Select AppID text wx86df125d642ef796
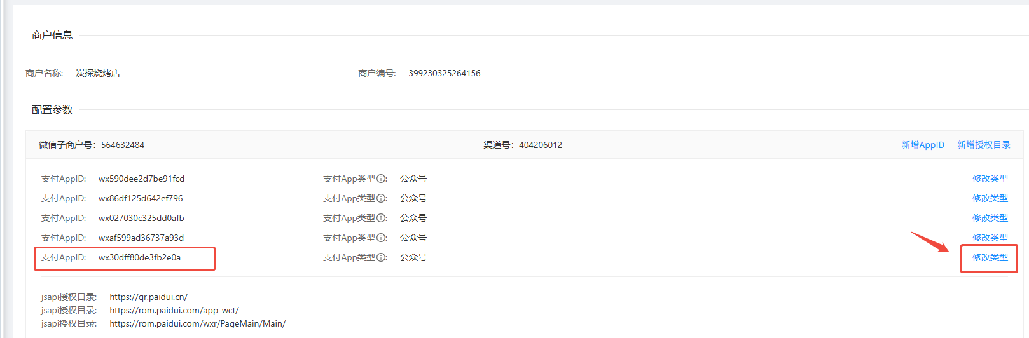Screen dimensions: 1029x338 (141, 198)
